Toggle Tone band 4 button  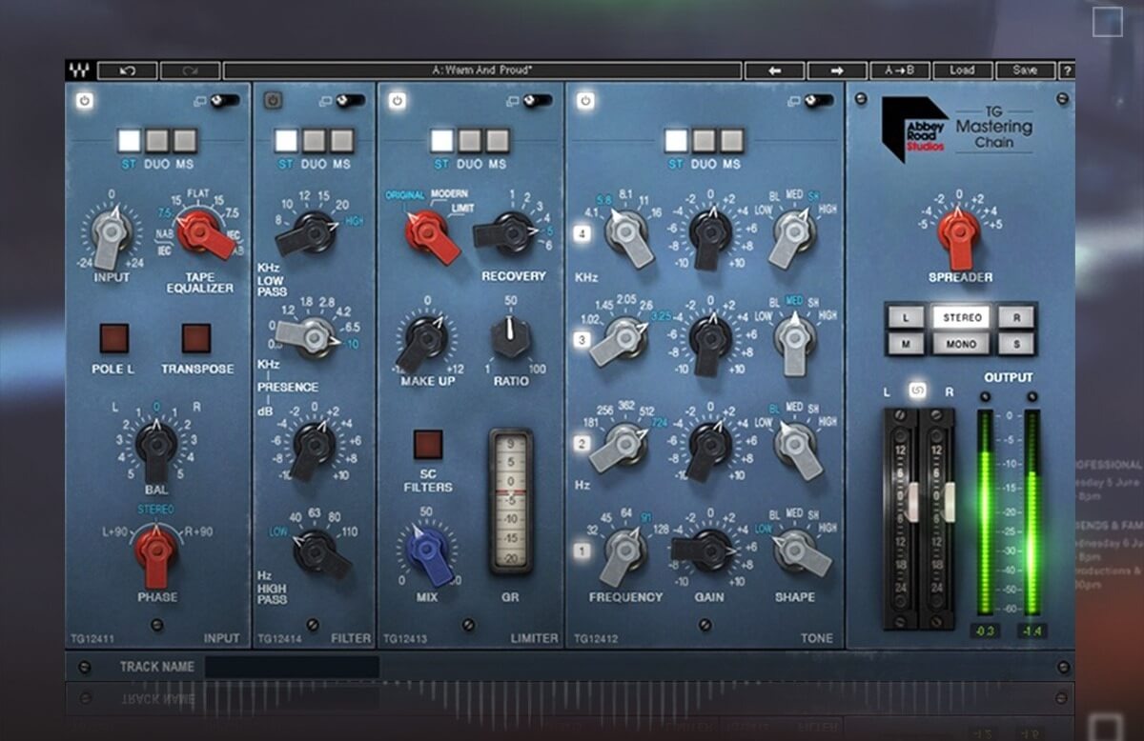pyautogui.click(x=582, y=232)
